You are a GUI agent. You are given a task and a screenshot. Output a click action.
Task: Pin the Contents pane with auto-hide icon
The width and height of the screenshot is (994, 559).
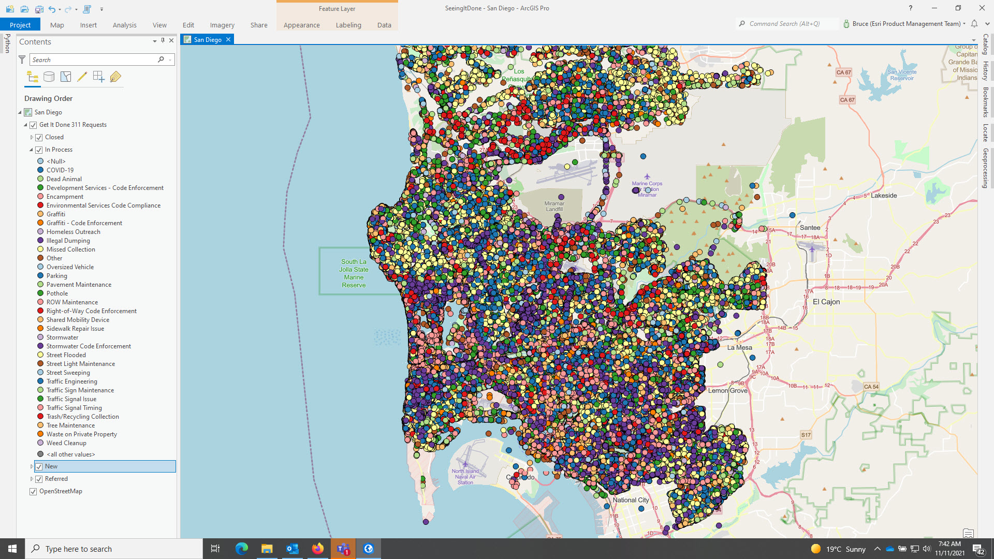click(x=163, y=40)
